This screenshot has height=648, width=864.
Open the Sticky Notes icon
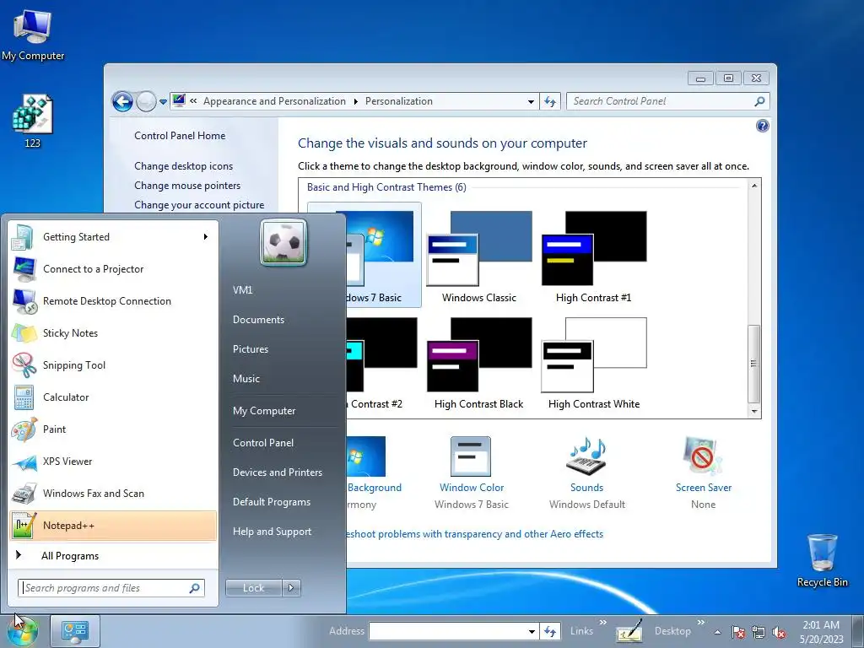[x=24, y=333]
